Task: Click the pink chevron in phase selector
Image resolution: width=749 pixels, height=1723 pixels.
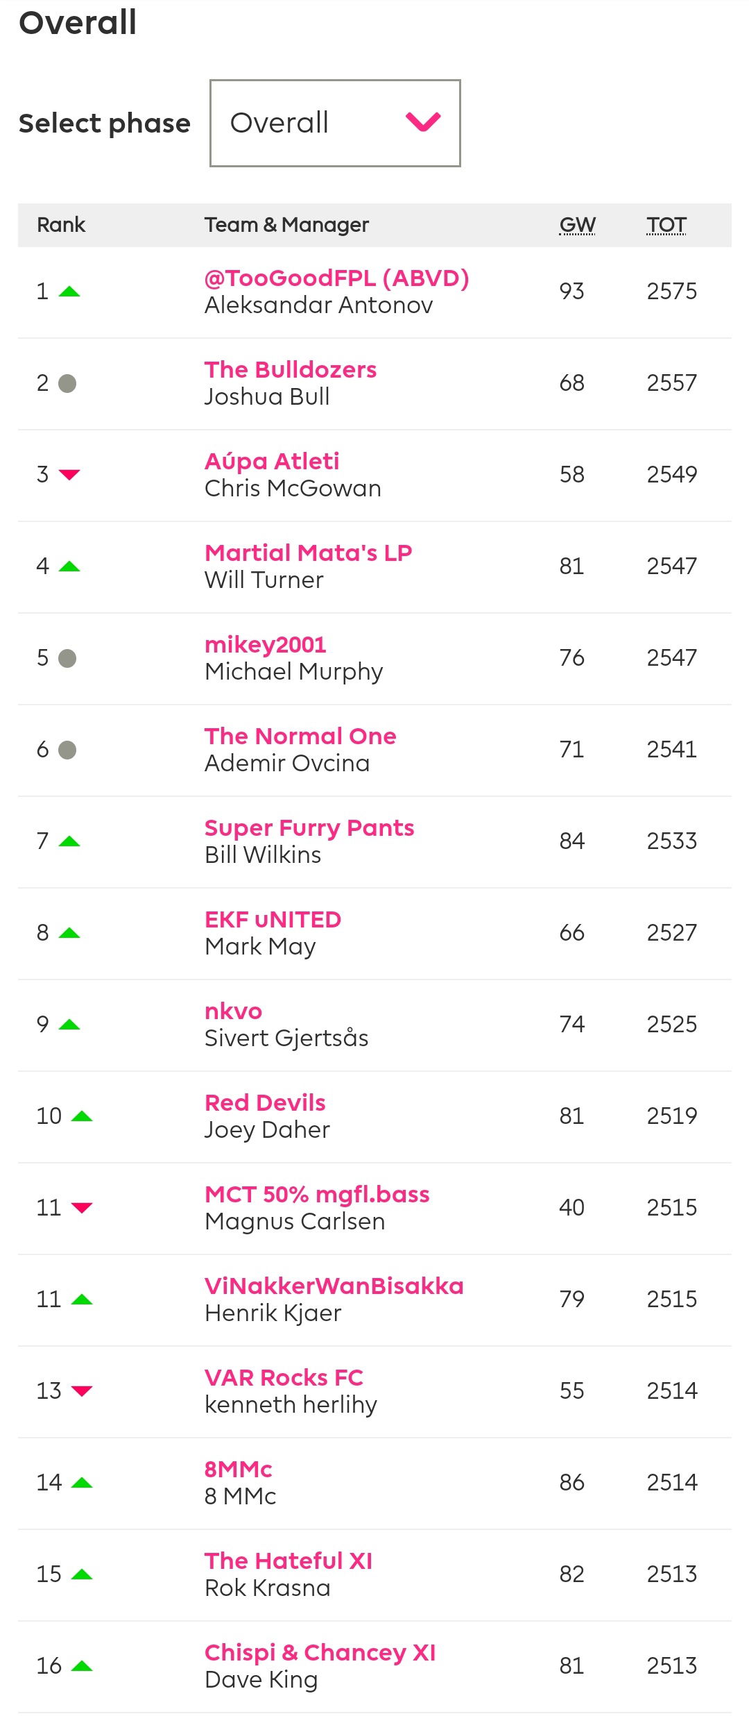Action: point(423,122)
